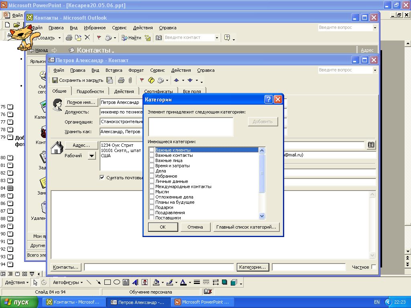This screenshot has height=308, width=411.
Task: Switch to the Подробности tab
Action: pyautogui.click(x=90, y=91)
